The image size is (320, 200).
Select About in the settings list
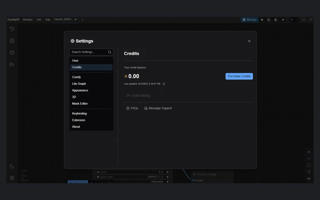pyautogui.click(x=91, y=127)
